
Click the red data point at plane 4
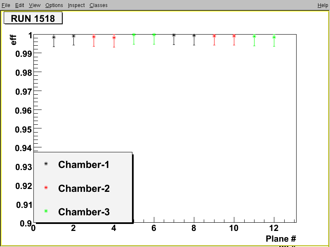point(114,38)
